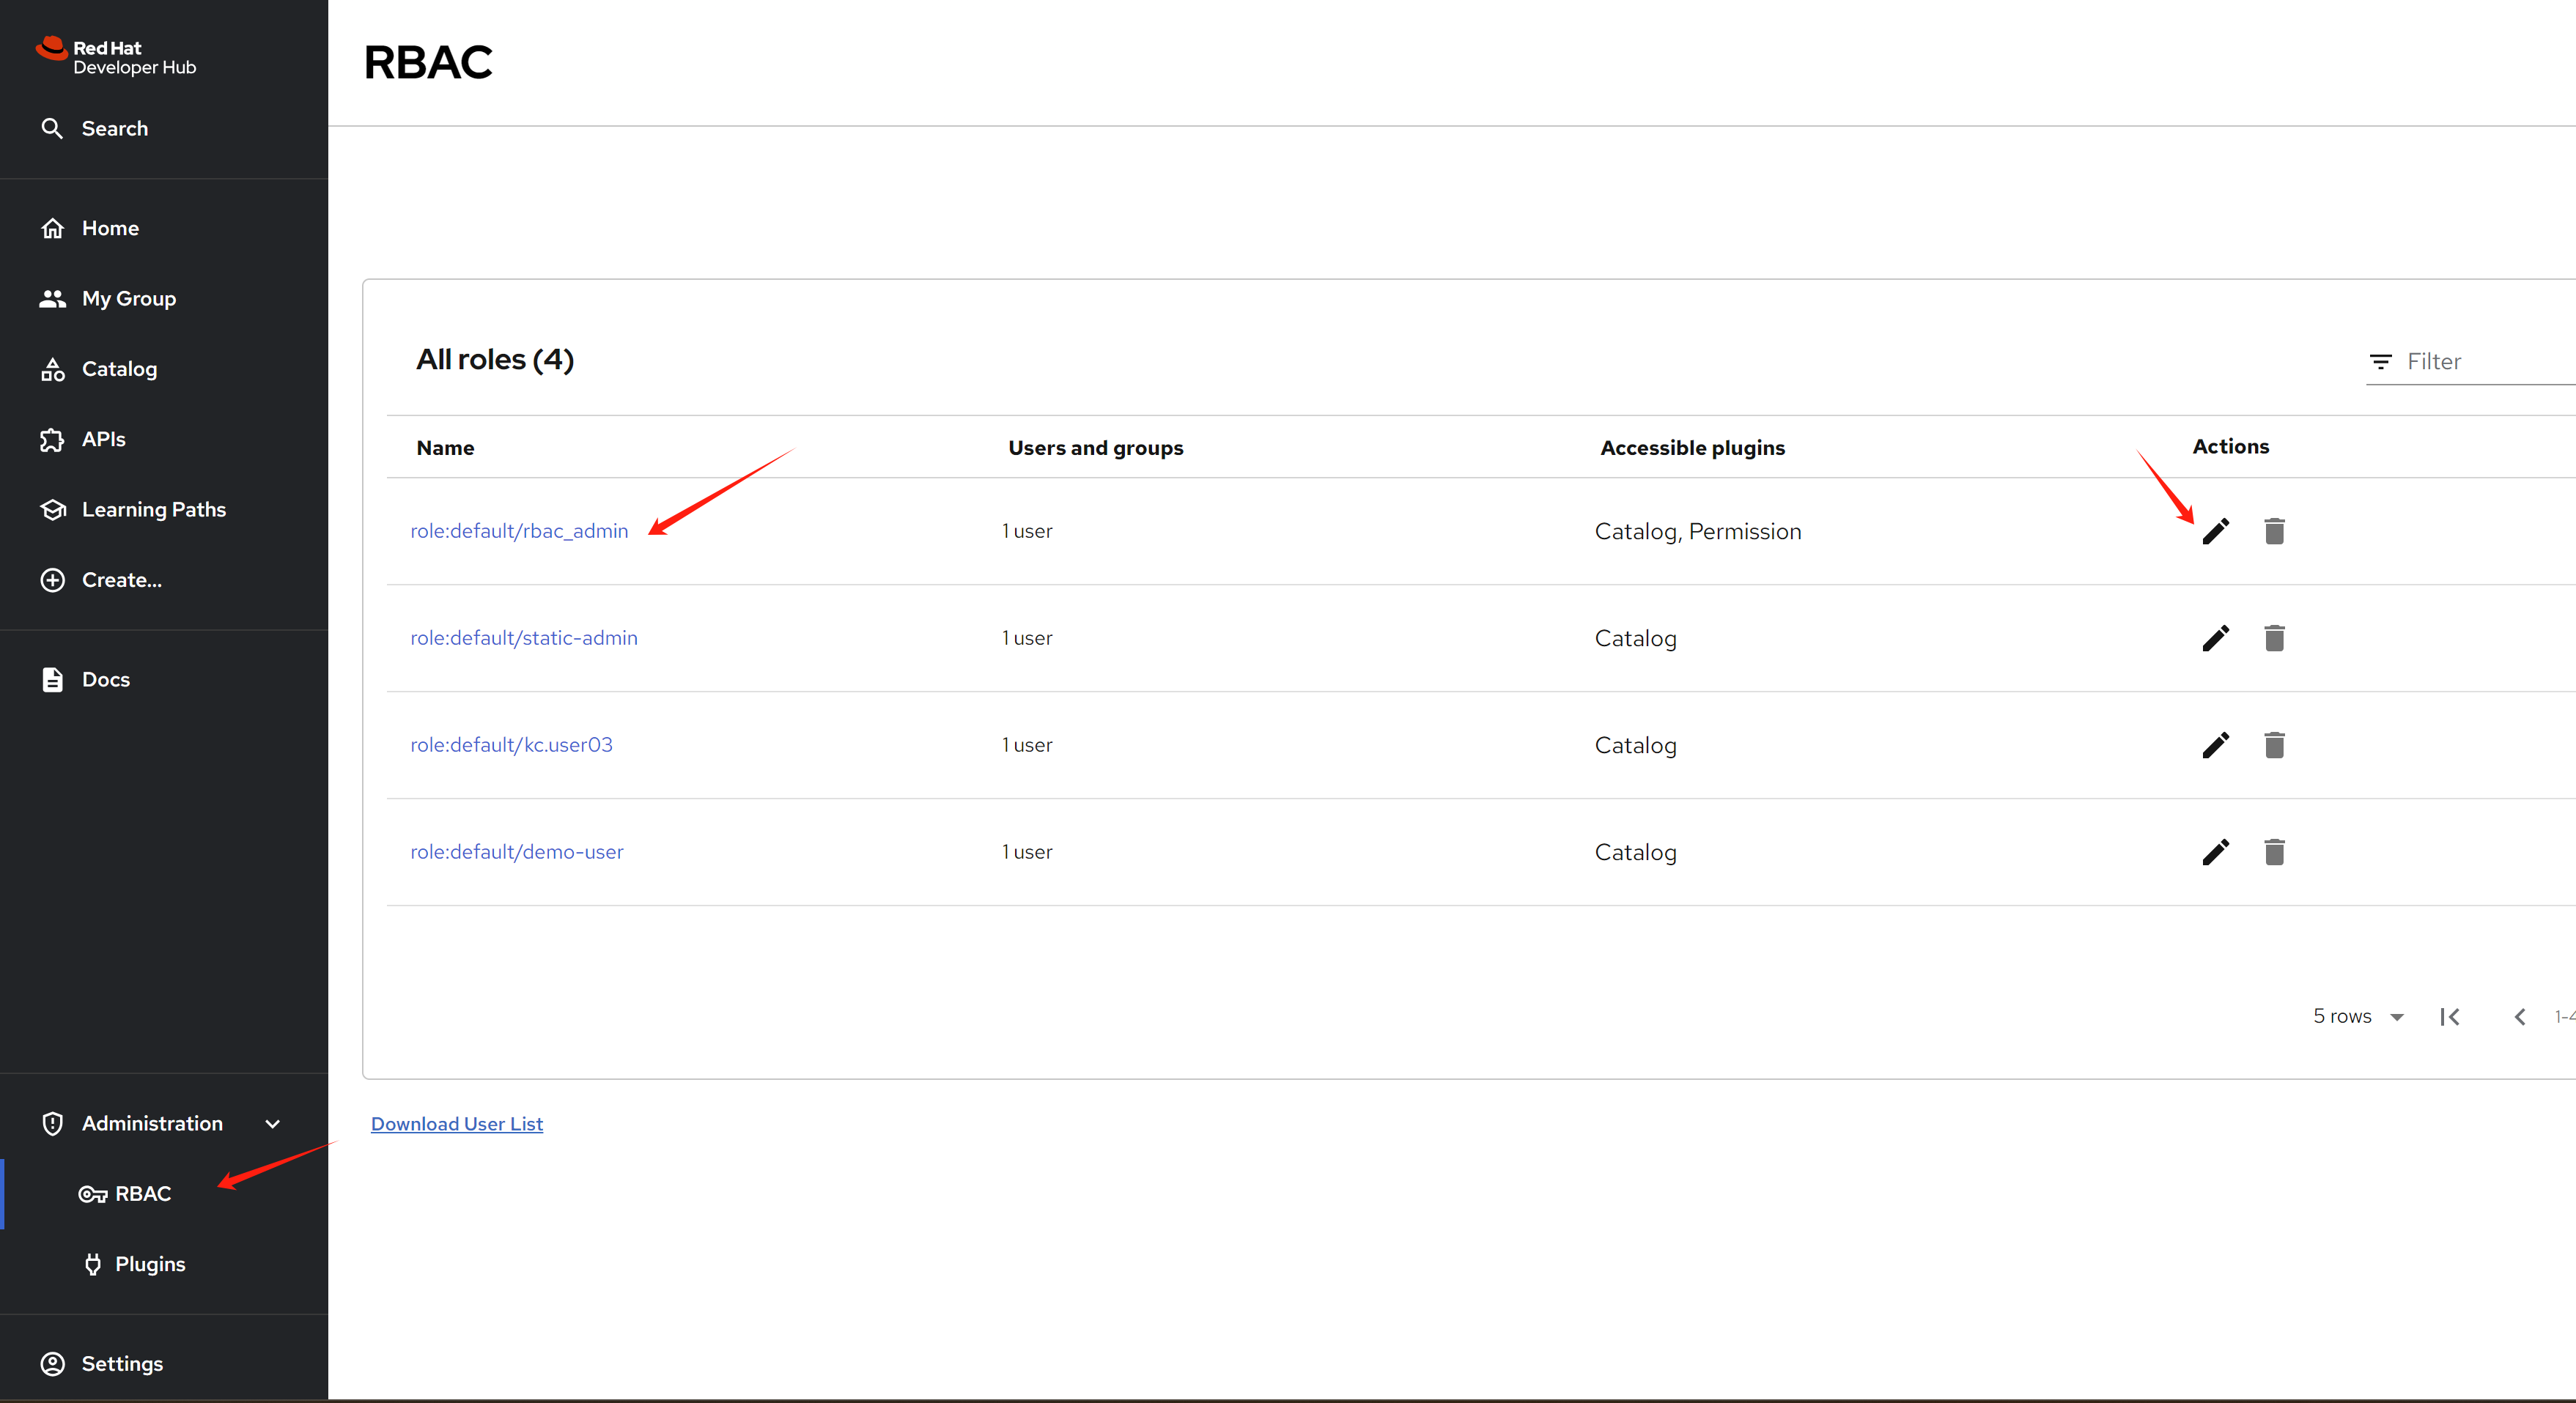Open the Create... sidebar menu item
This screenshot has width=2576, height=1403.
point(121,580)
